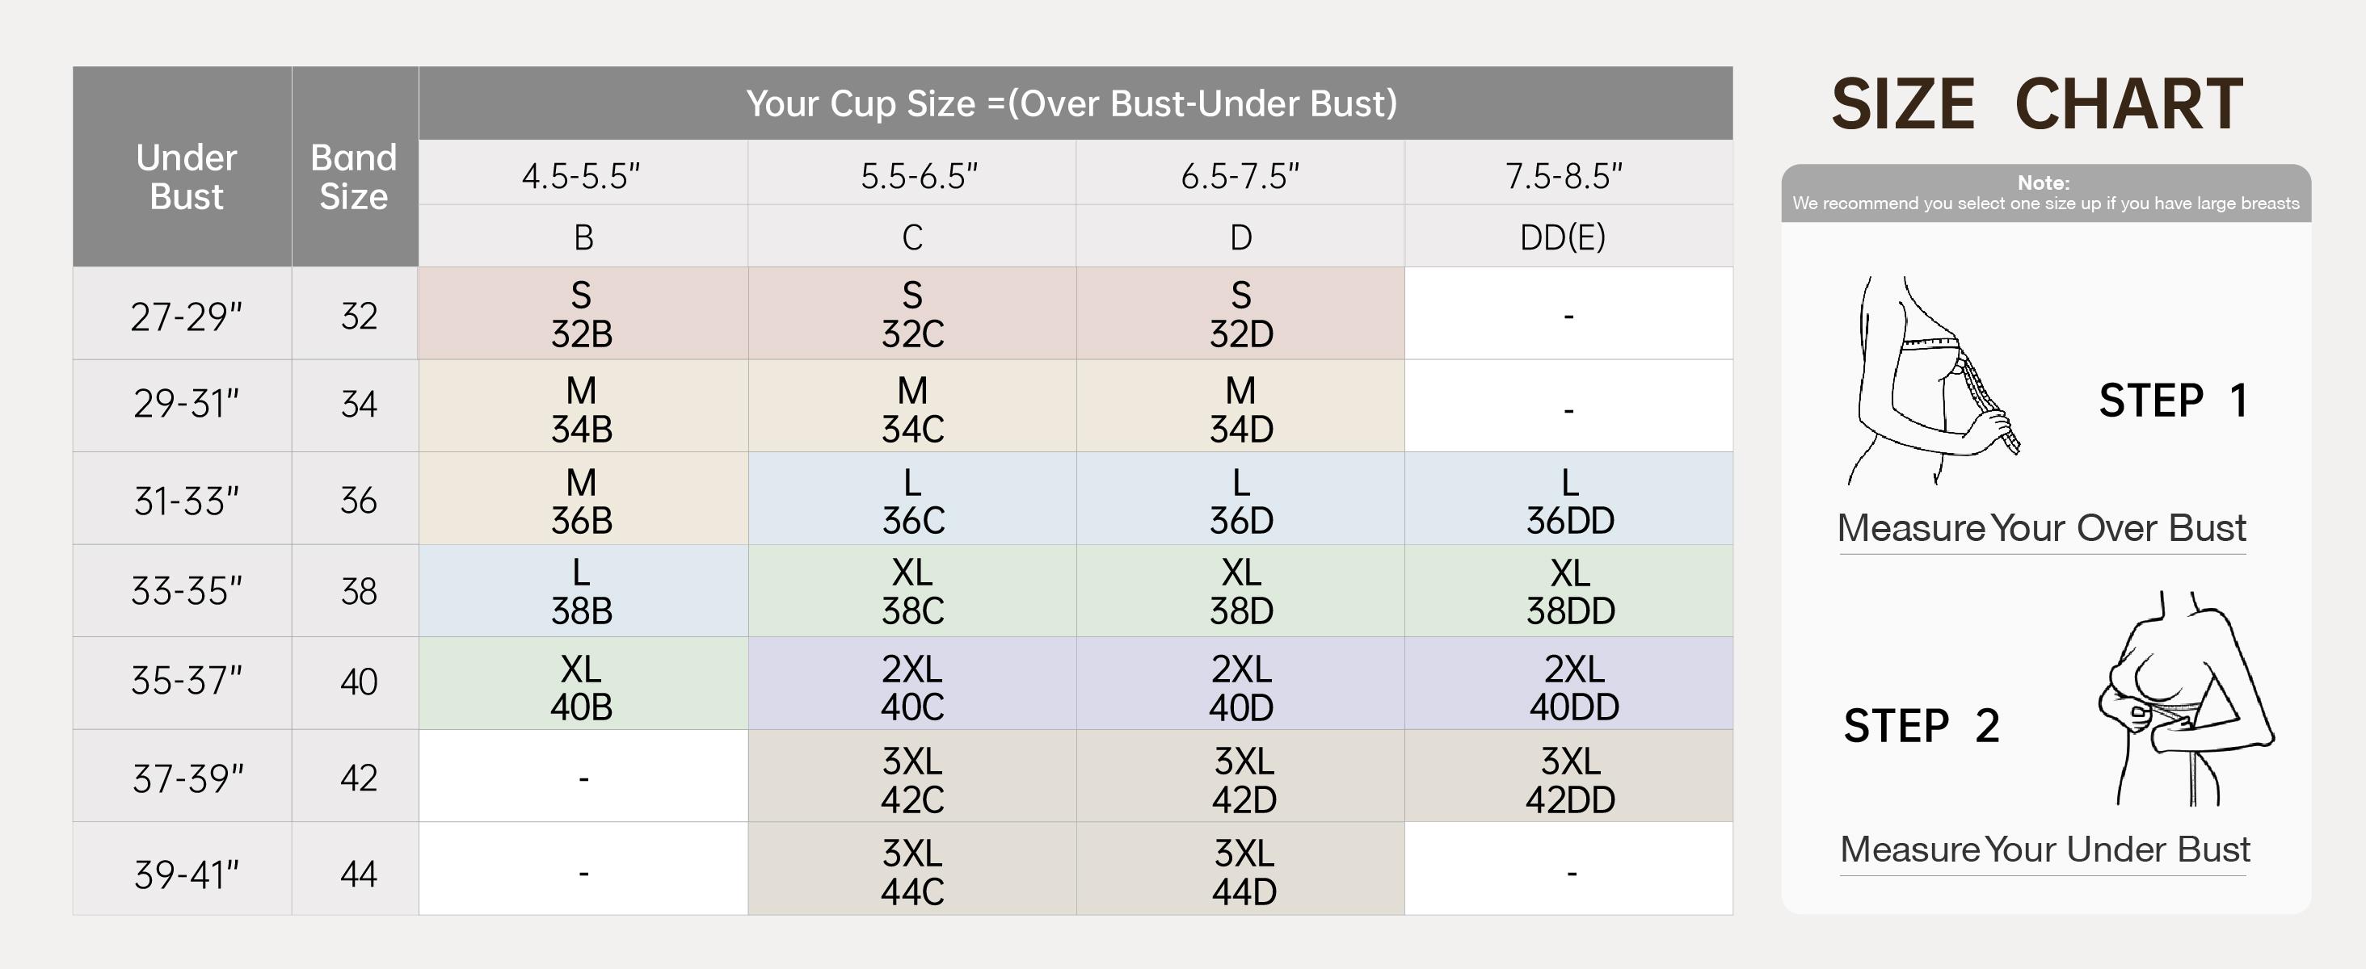Click the over bust measuring illustration

coord(1934,381)
